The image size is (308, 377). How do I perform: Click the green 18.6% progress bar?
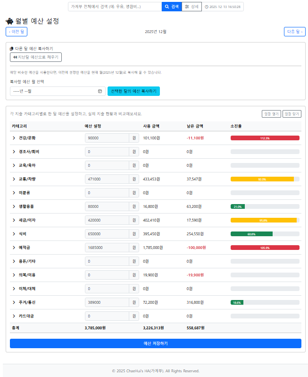pyautogui.click(x=237, y=302)
